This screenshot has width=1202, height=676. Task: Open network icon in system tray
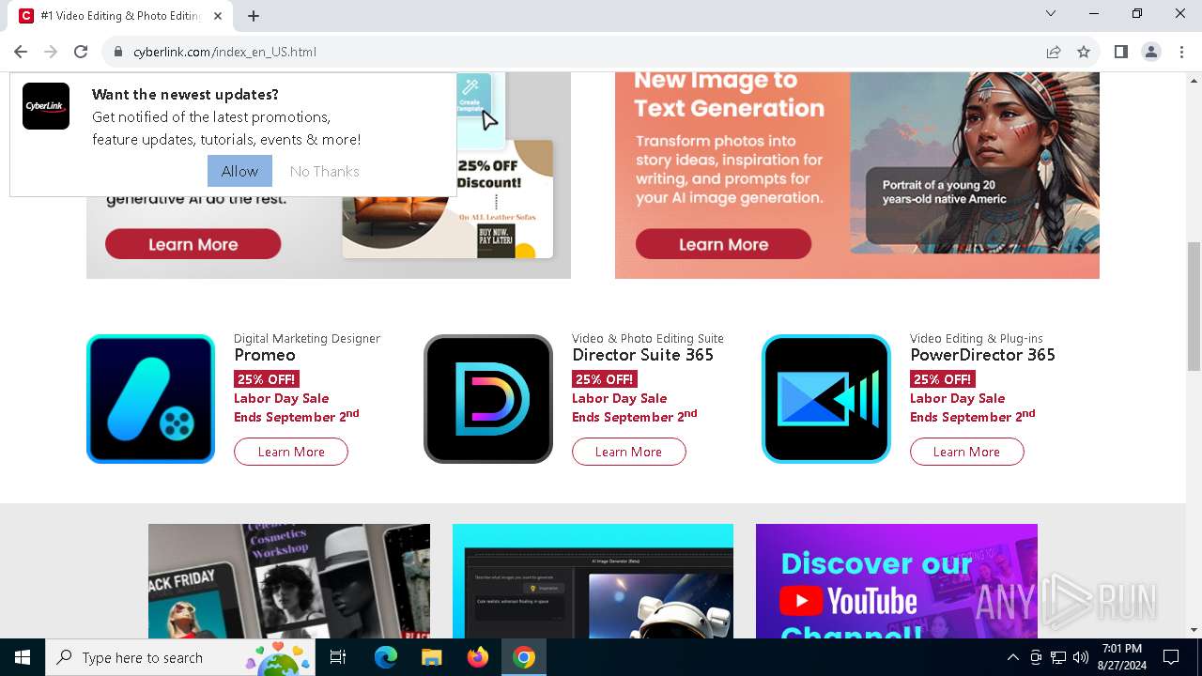pos(1058,657)
